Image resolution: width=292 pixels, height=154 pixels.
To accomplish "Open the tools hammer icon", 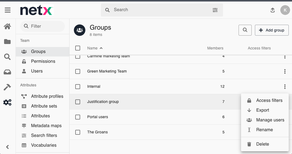I will 7,87.
